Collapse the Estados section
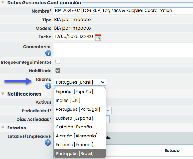 [x=3, y=128]
